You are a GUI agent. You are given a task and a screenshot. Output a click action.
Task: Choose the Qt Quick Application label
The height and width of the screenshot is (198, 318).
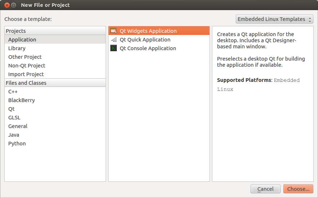tap(145, 40)
